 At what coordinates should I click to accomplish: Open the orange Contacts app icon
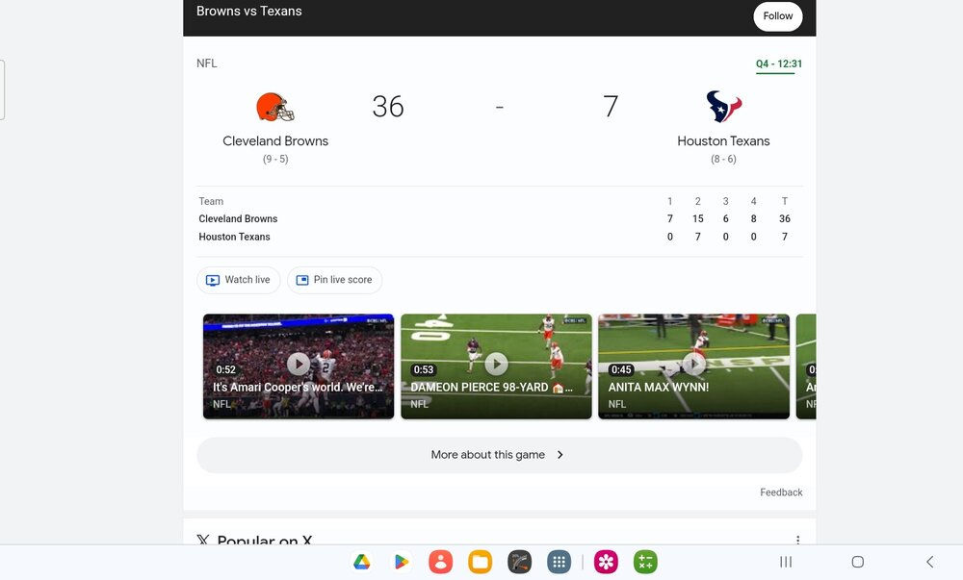coord(440,562)
